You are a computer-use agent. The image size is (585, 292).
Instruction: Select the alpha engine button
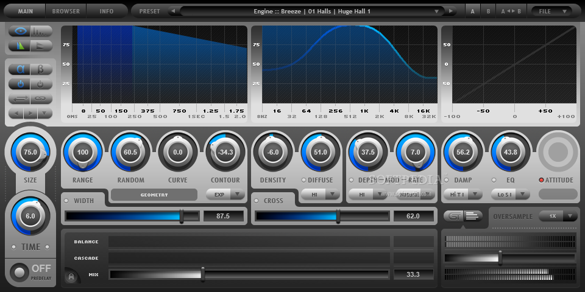pos(19,69)
